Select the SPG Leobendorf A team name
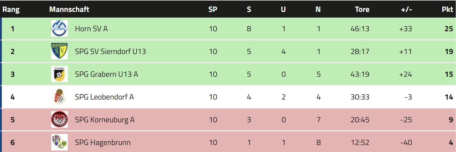456x152 pixels. (104, 97)
